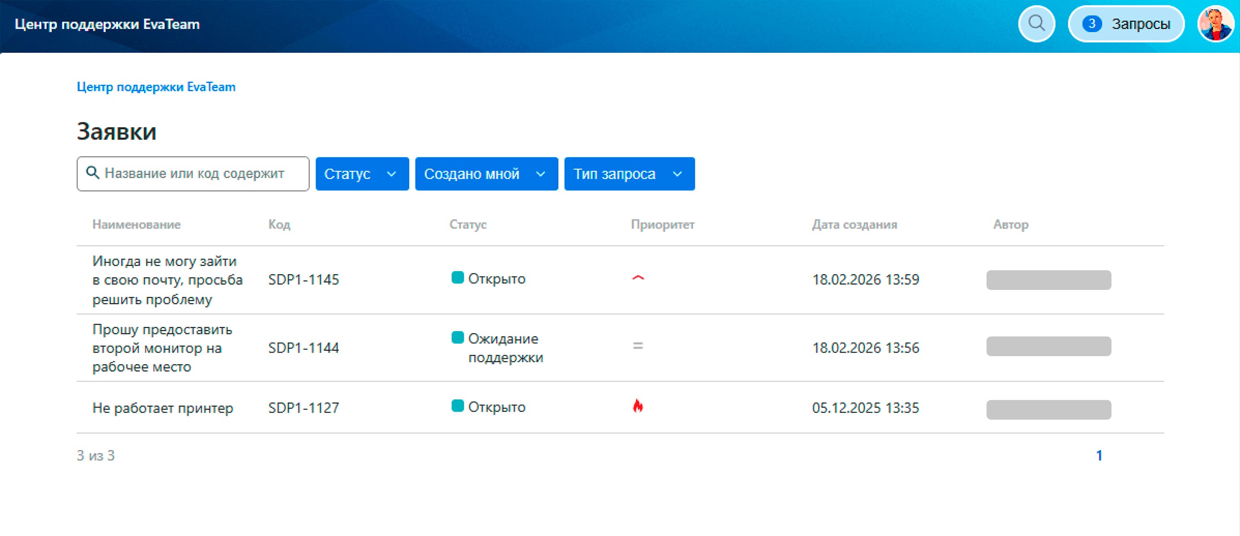Click the magnifier icon inside the search field

[93, 173]
